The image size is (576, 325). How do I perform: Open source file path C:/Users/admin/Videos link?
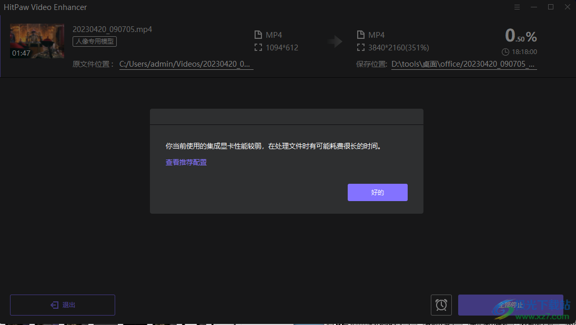(x=186, y=64)
